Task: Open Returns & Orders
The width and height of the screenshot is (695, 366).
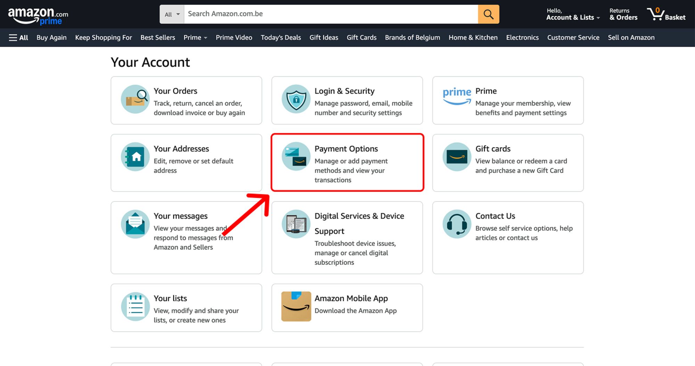Action: pos(623,14)
